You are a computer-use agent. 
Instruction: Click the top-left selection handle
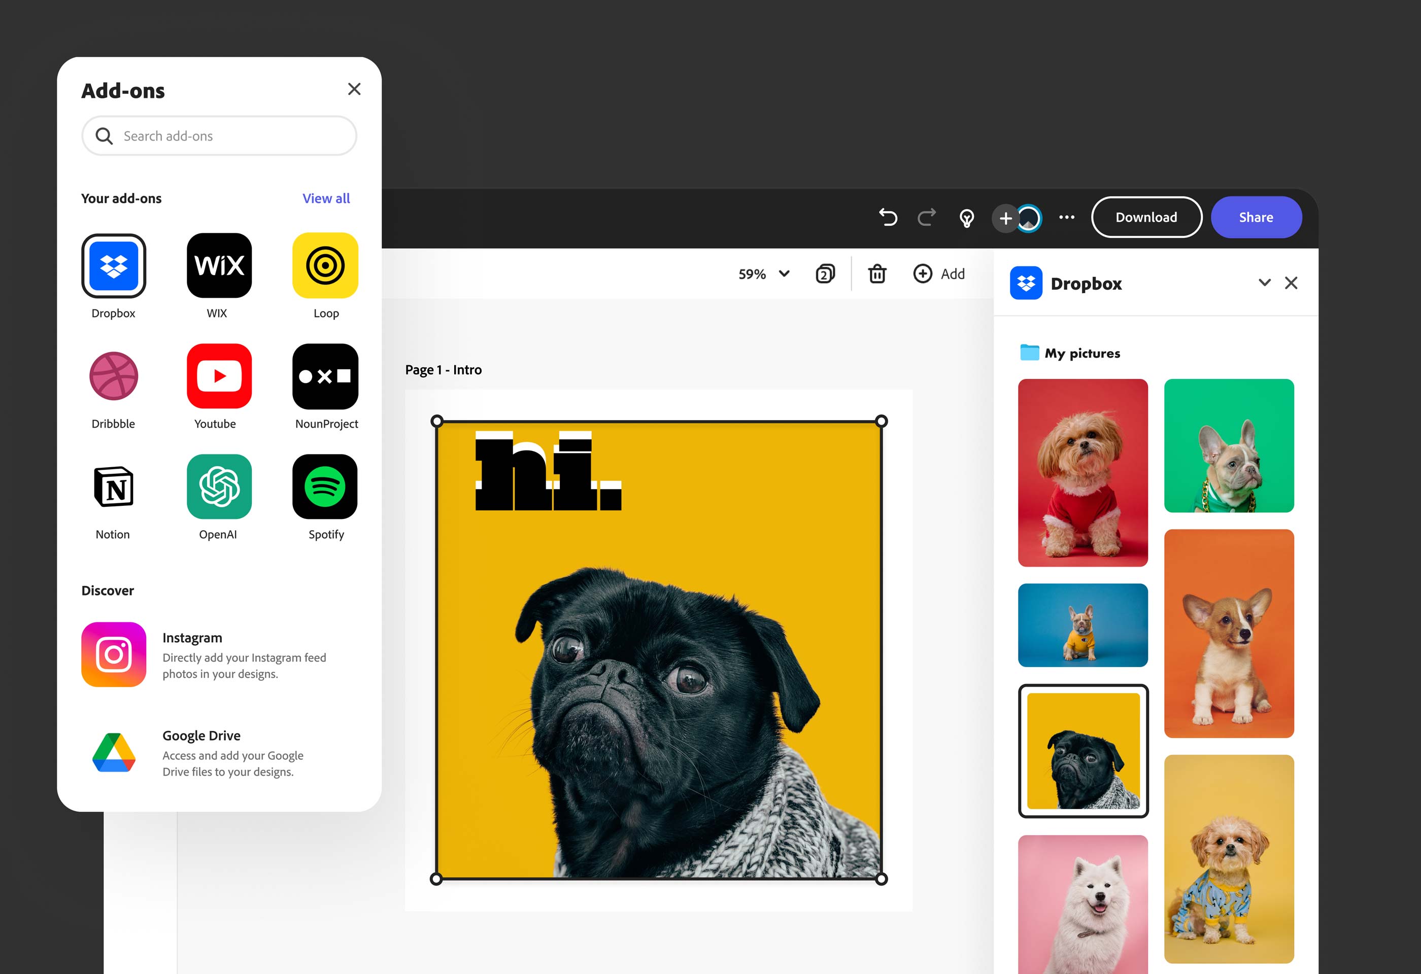point(436,421)
